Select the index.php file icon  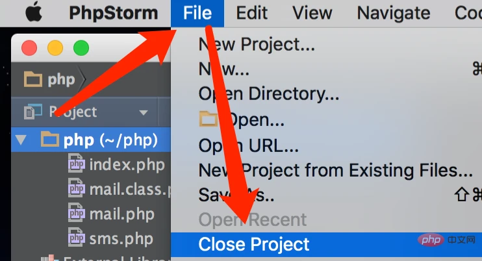click(76, 164)
